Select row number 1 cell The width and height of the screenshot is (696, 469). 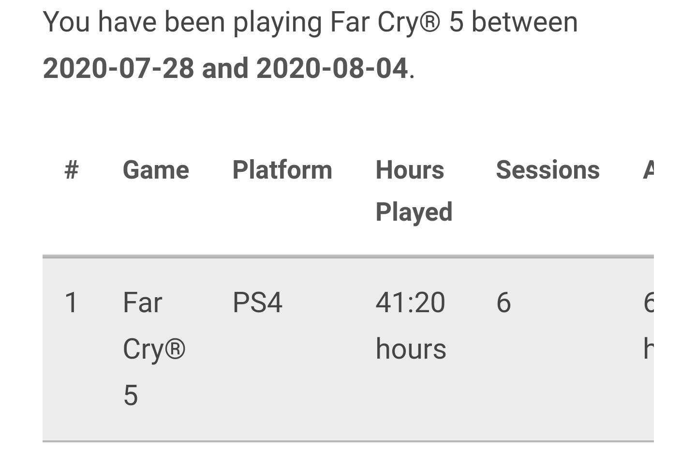[71, 303]
